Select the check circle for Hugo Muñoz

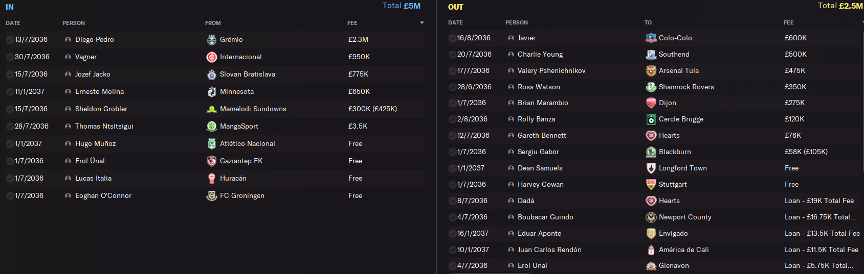10,144
